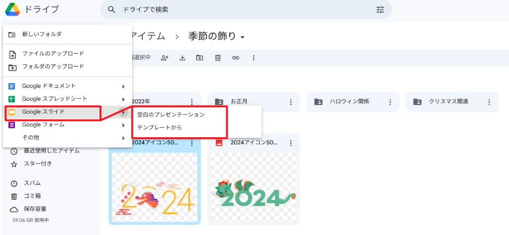Screen dimensions: 509x235
Task: Expand Google スプレッドシート submenu arrow
Action: tap(123, 99)
